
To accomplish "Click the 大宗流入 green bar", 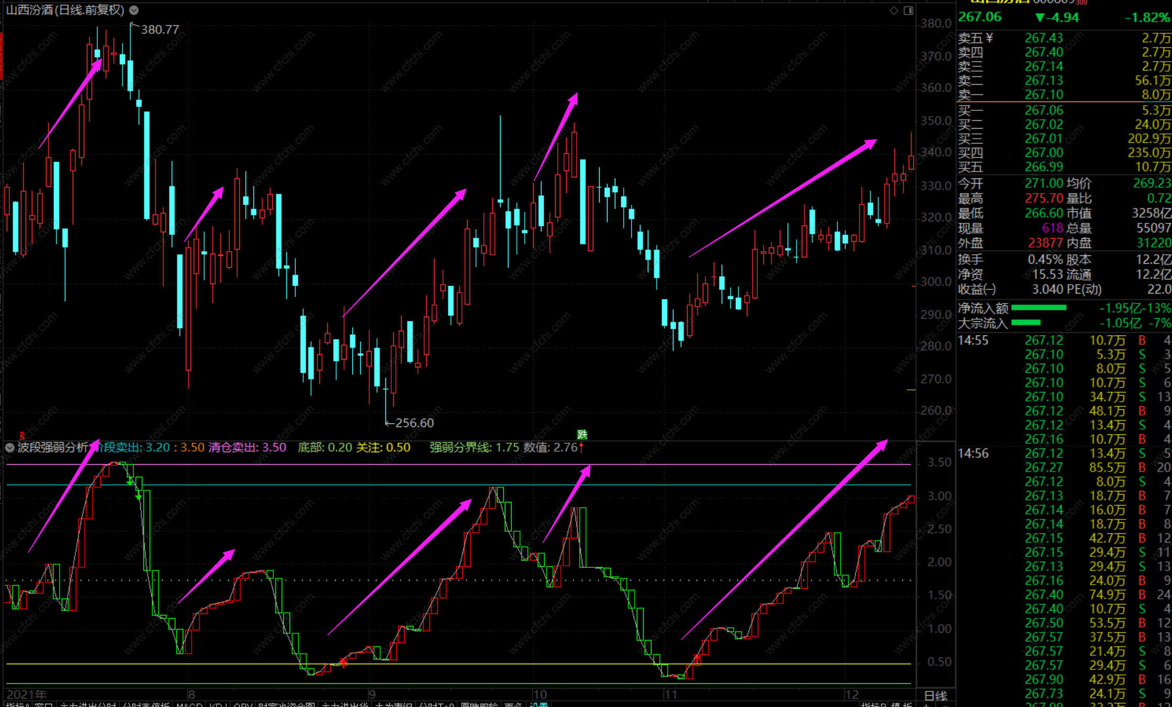I will 1025,322.
